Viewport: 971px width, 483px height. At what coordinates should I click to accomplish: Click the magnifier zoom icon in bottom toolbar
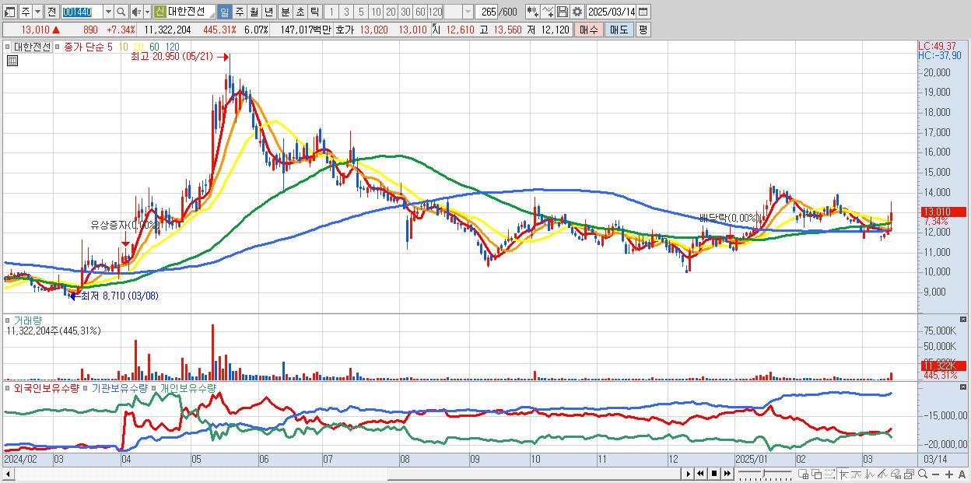pos(922,474)
